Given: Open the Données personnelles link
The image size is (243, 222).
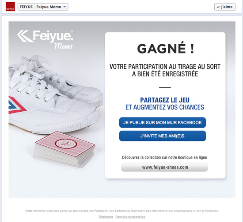Looking at the screenshot, I should point(130,217).
